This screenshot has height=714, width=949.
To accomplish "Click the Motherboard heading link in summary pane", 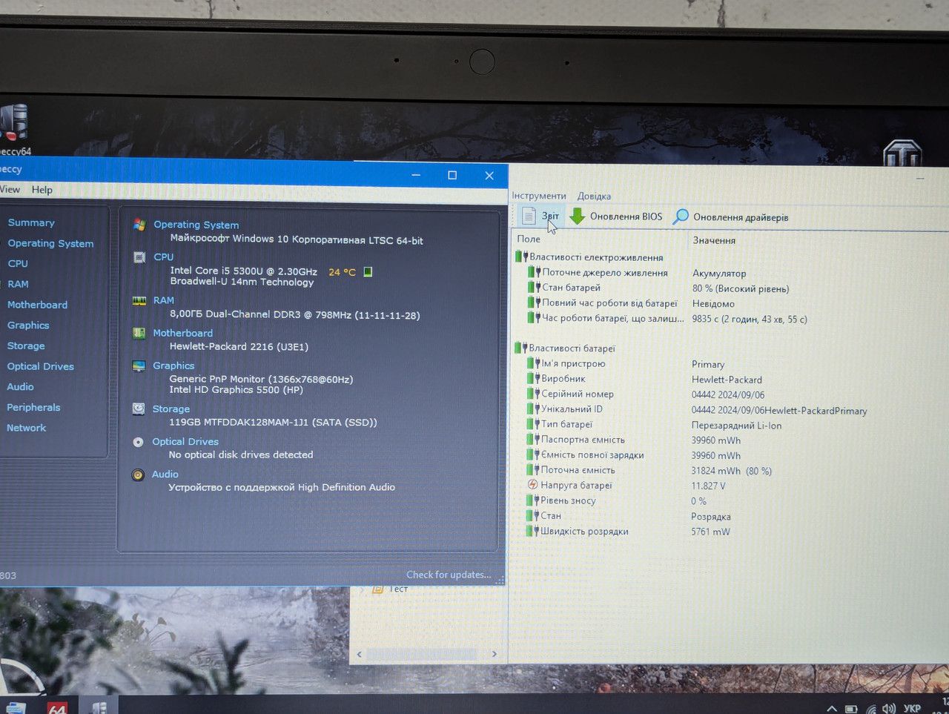I will pos(183,333).
